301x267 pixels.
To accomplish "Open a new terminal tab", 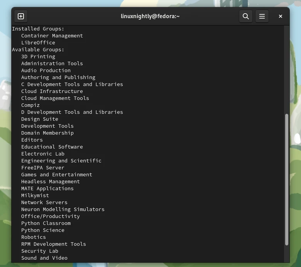I will tap(21, 16).
